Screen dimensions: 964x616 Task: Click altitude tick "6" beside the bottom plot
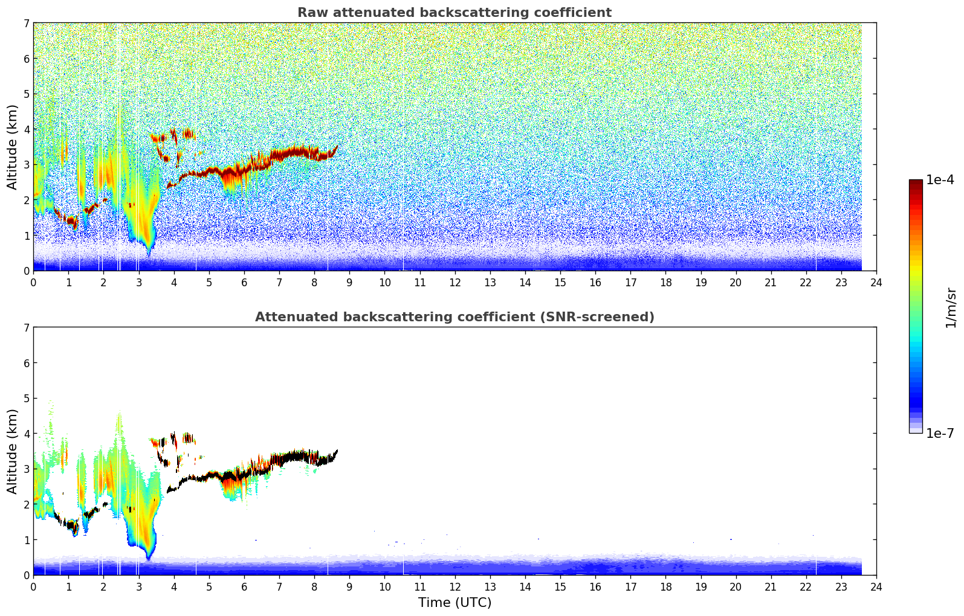(x=26, y=363)
